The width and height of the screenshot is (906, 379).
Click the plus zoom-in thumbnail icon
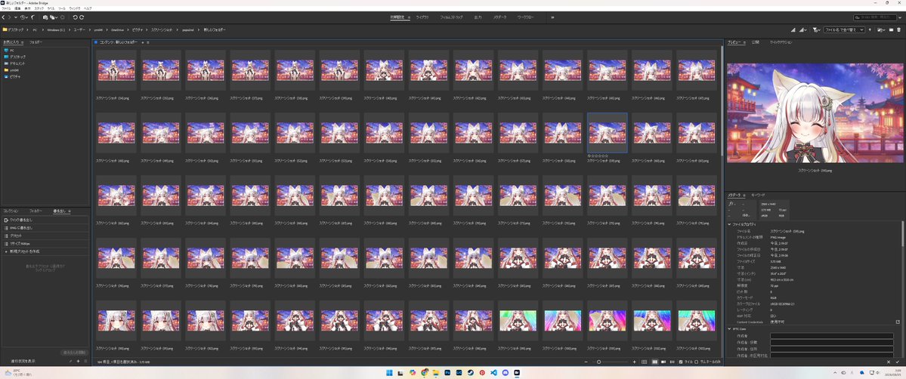pos(635,362)
